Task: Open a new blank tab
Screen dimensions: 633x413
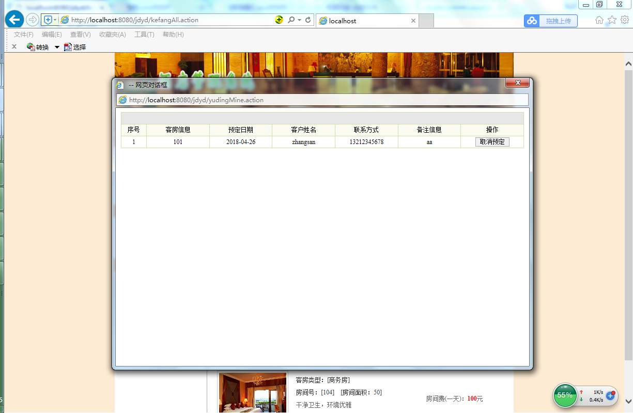Action: pos(426,21)
